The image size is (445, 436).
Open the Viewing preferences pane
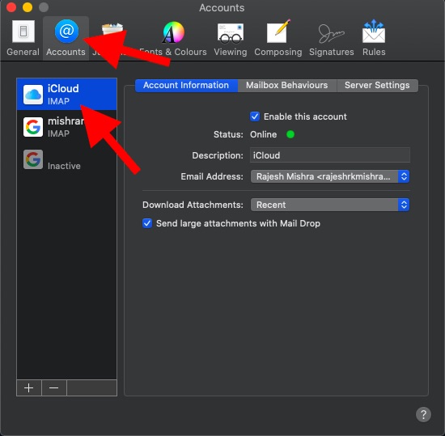(x=230, y=38)
